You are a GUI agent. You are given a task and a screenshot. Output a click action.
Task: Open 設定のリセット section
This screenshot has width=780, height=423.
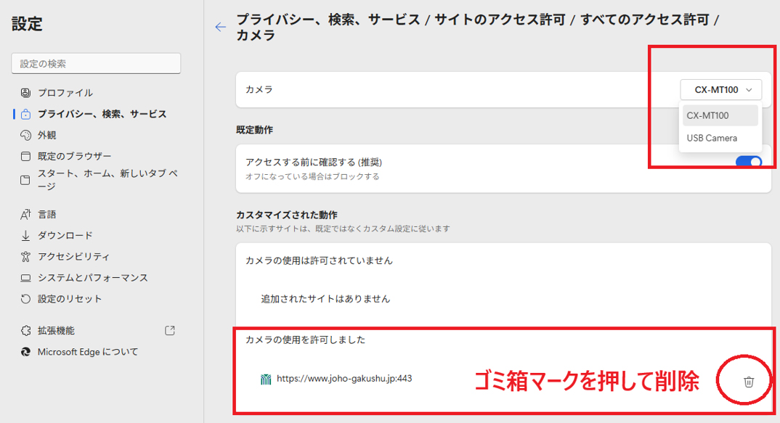[x=70, y=299]
